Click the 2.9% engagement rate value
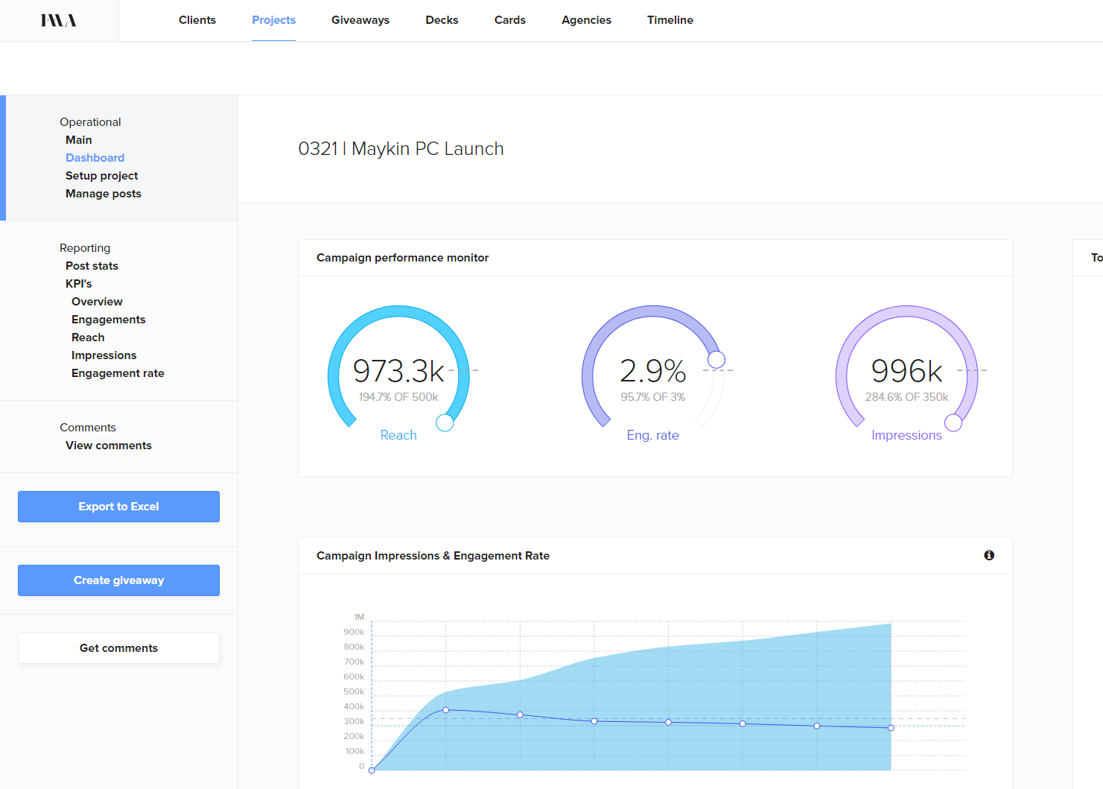The width and height of the screenshot is (1103, 789). click(x=653, y=371)
